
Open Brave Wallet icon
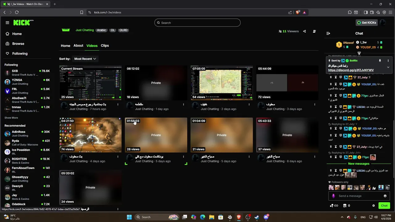pyautogui.click(x=372, y=12)
